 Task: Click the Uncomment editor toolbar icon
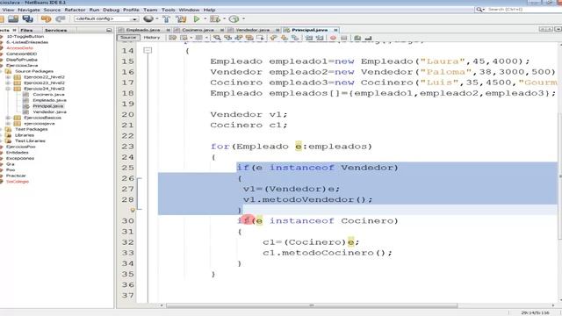tap(368, 38)
